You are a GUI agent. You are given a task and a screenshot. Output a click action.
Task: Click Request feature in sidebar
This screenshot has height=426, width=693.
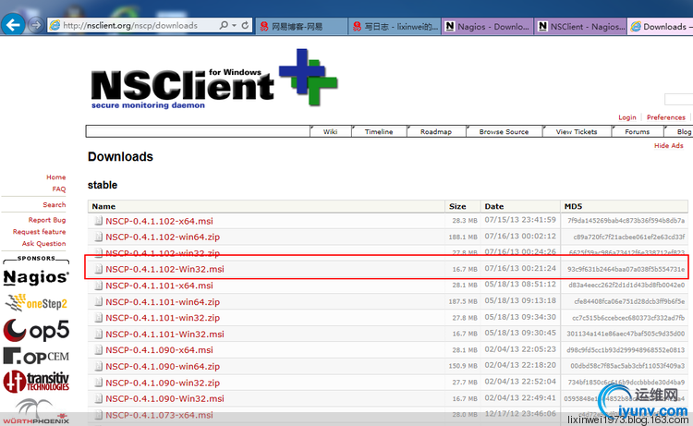(40, 232)
